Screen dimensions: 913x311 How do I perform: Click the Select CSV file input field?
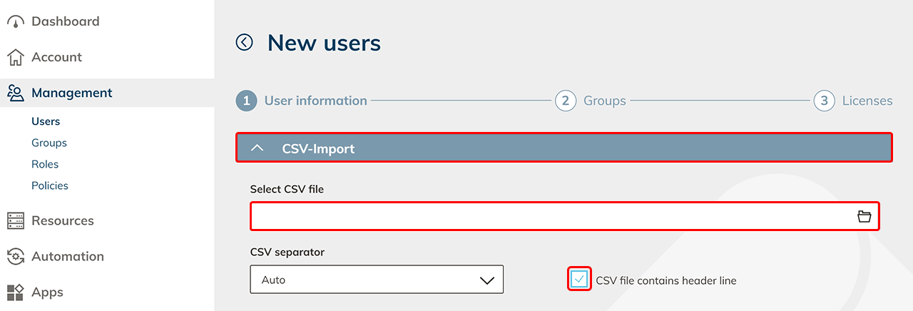[549, 217]
